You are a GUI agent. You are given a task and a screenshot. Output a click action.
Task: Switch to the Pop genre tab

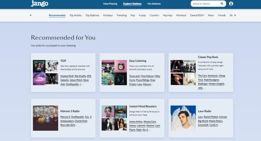tap(133, 15)
